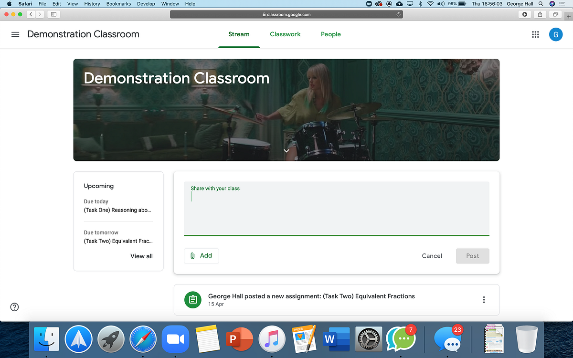The image size is (573, 358).
Task: Click the Spotlight search icon
Action: [541, 4]
